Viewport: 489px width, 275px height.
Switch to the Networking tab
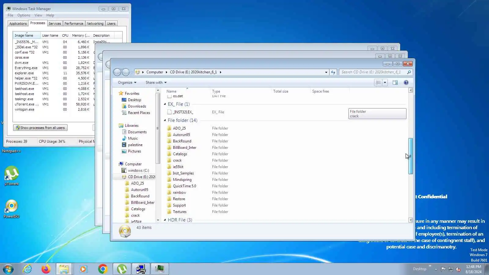click(95, 24)
